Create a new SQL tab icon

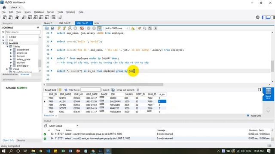tap(5, 17)
